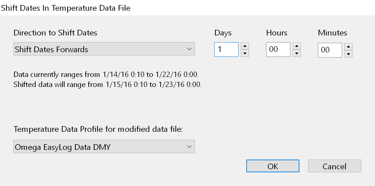Click the Minutes label
This screenshot has height=186, width=375.
(x=332, y=33)
